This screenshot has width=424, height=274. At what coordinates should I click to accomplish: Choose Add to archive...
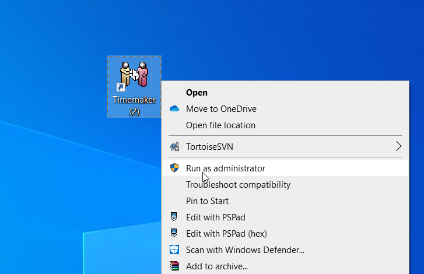point(285,266)
